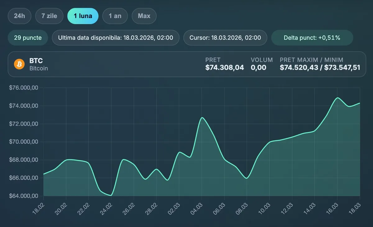
Task: Click the orange Bitcoin logo icon
Action: coord(19,64)
